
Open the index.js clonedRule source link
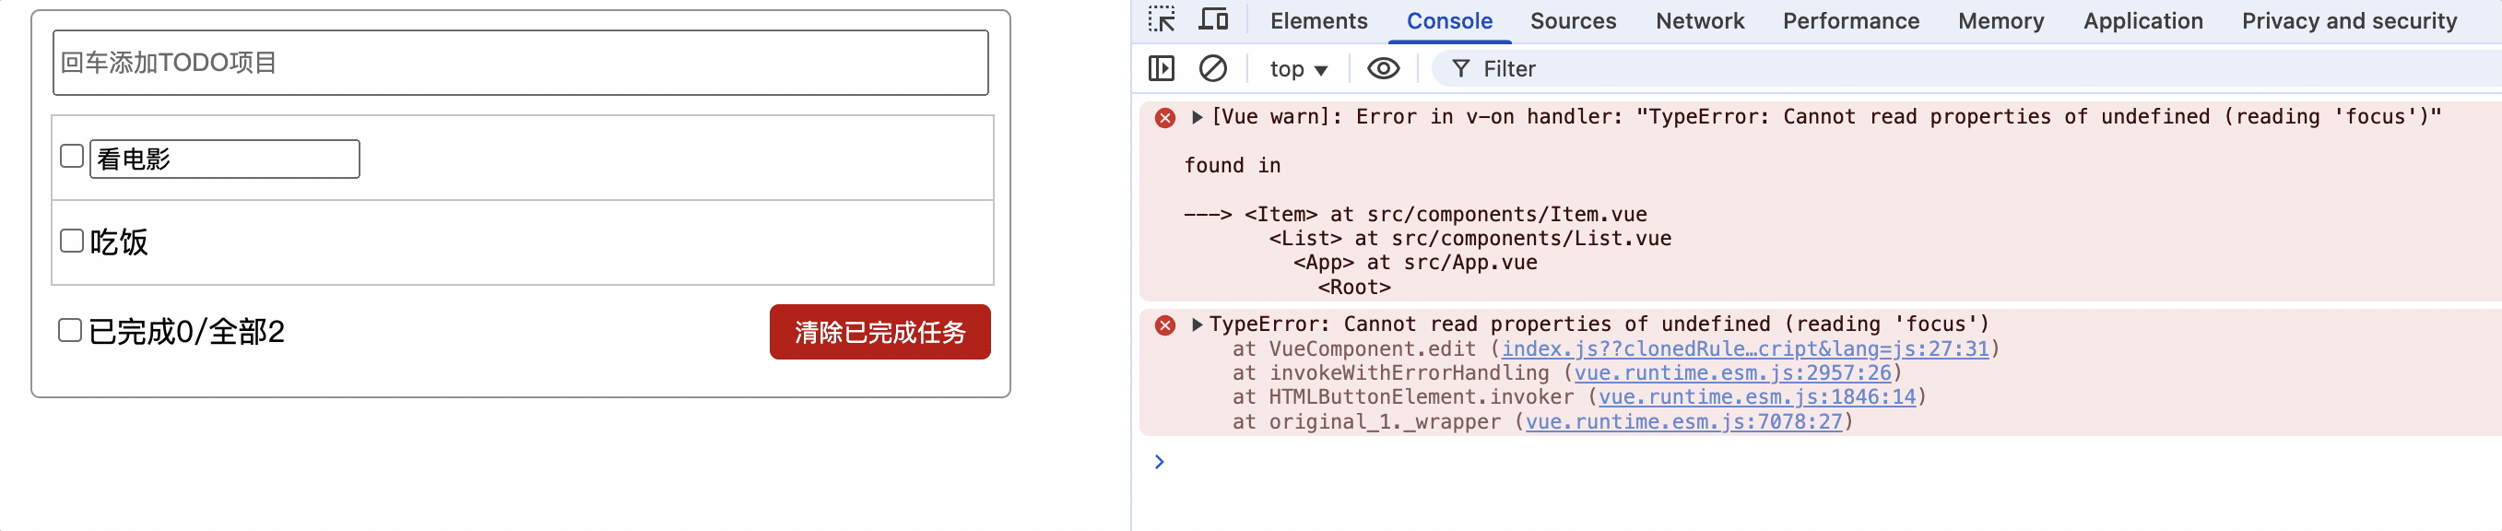click(1744, 348)
